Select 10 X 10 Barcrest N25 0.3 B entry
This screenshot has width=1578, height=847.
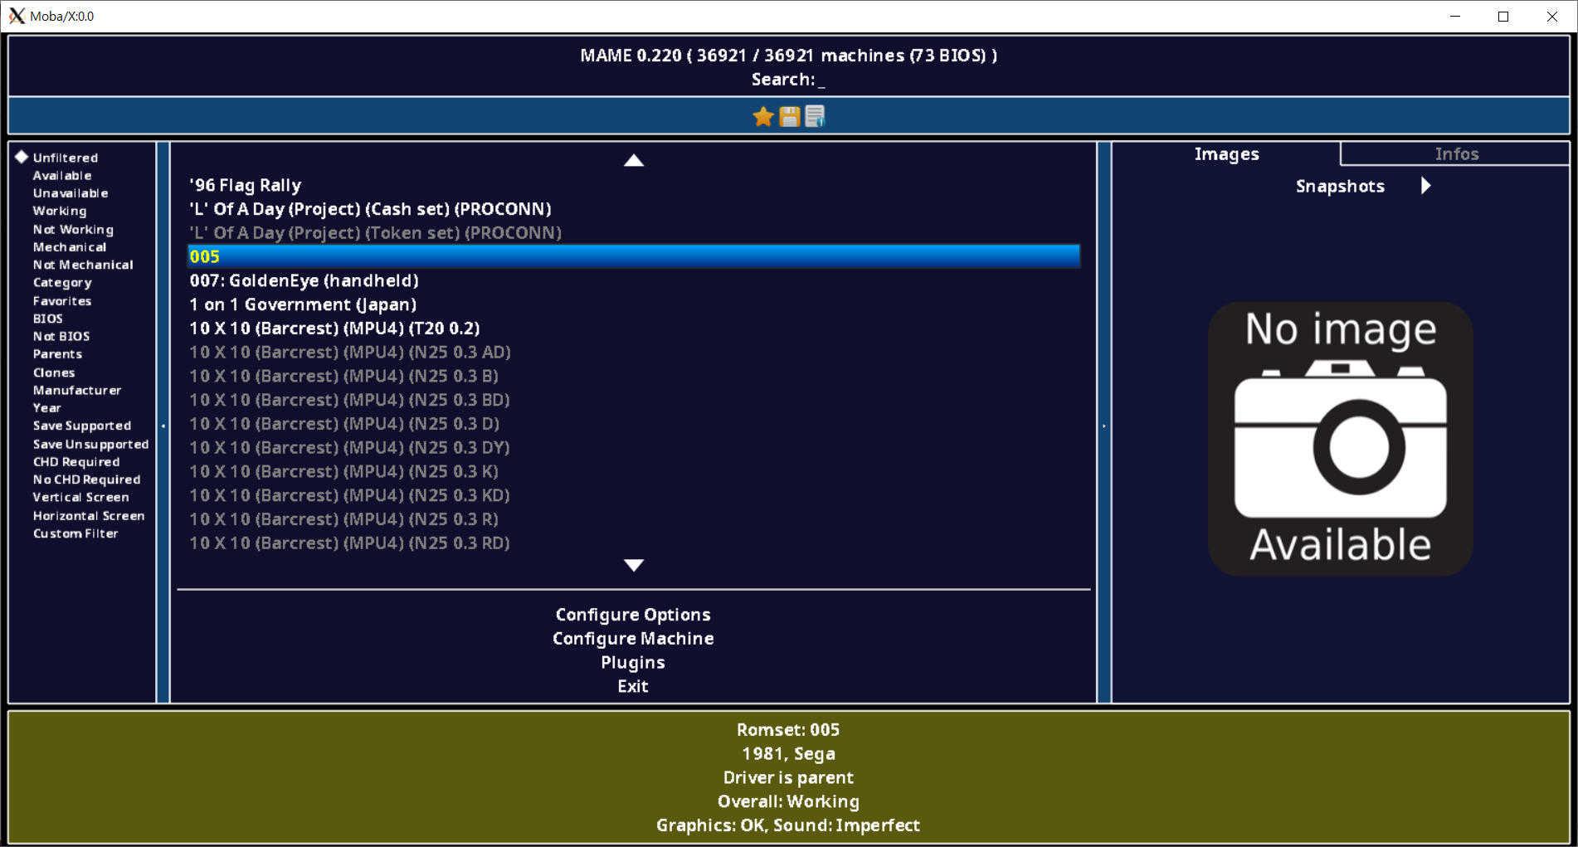[634, 376]
